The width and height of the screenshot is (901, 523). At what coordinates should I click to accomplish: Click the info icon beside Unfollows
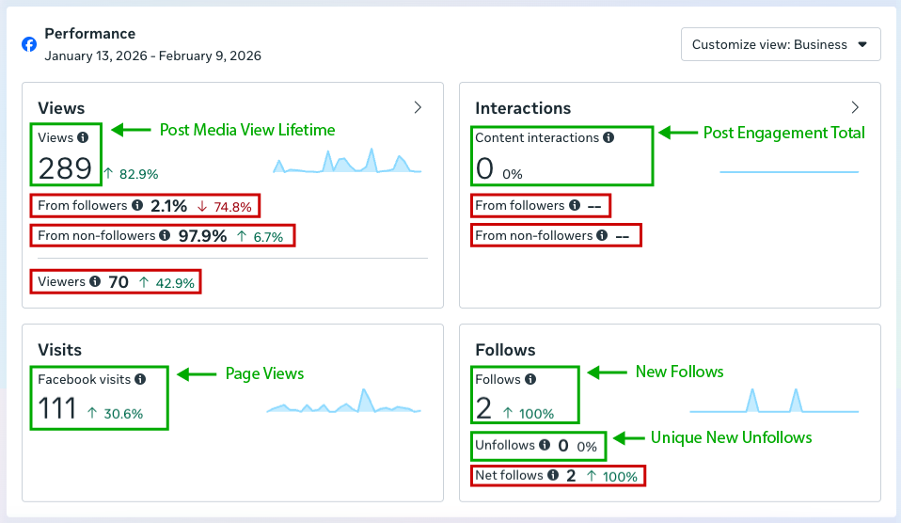pyautogui.click(x=545, y=446)
